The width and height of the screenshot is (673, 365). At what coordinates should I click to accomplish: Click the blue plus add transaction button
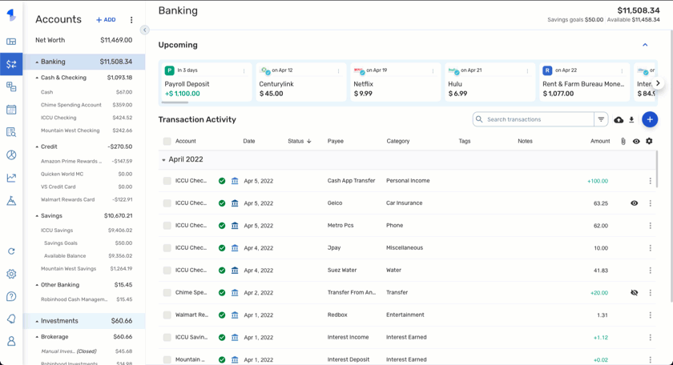[x=650, y=119]
